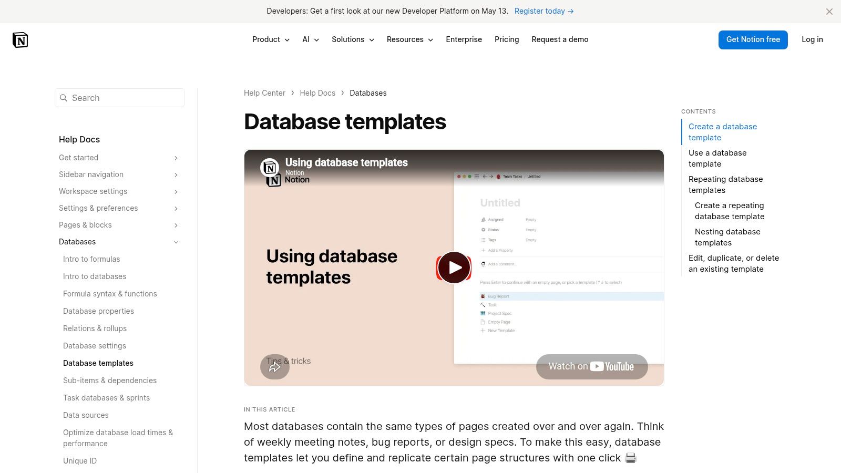Expand the AI dropdown menu

pos(311,39)
